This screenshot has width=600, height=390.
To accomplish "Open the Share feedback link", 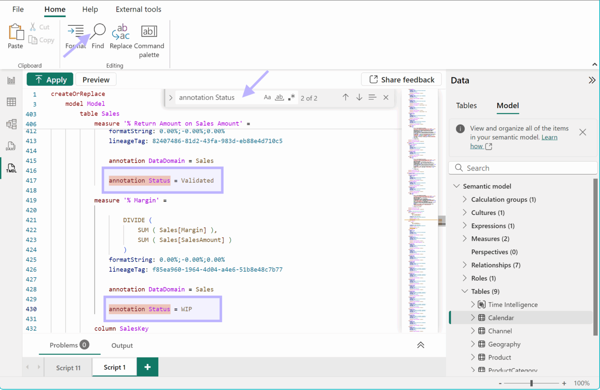I will (401, 79).
